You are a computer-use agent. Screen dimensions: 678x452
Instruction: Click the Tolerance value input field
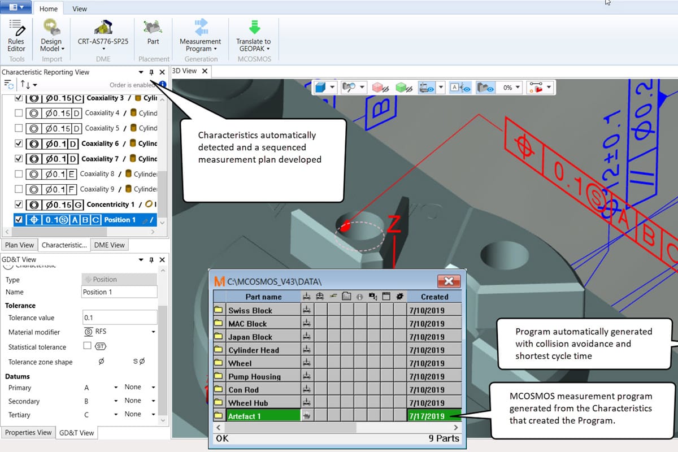(119, 318)
